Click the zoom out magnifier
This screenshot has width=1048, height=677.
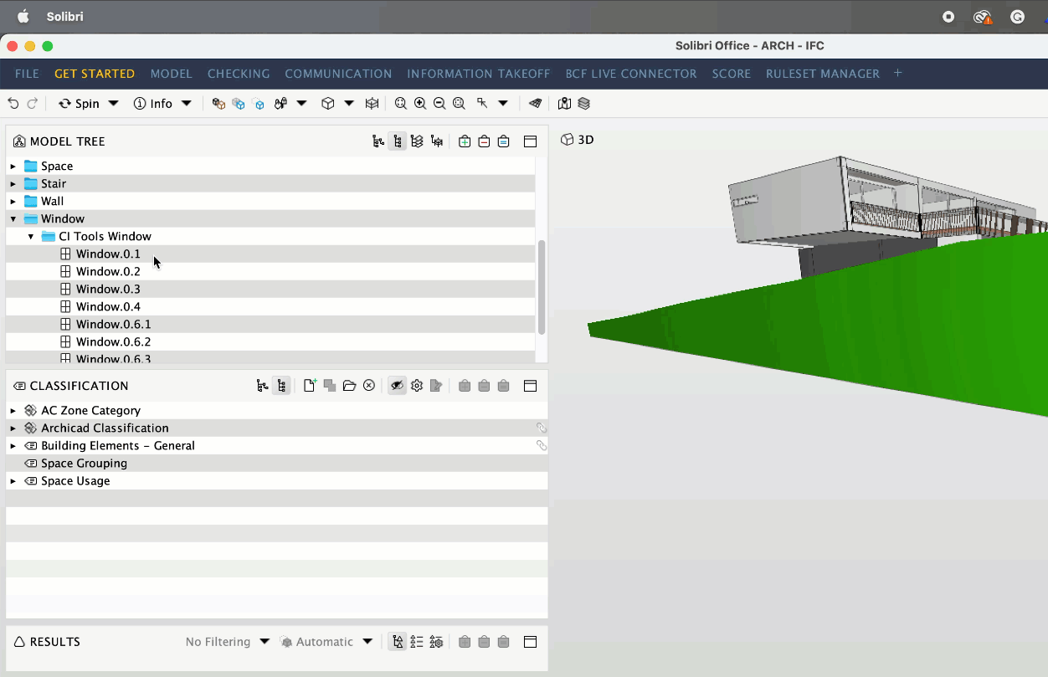439,104
